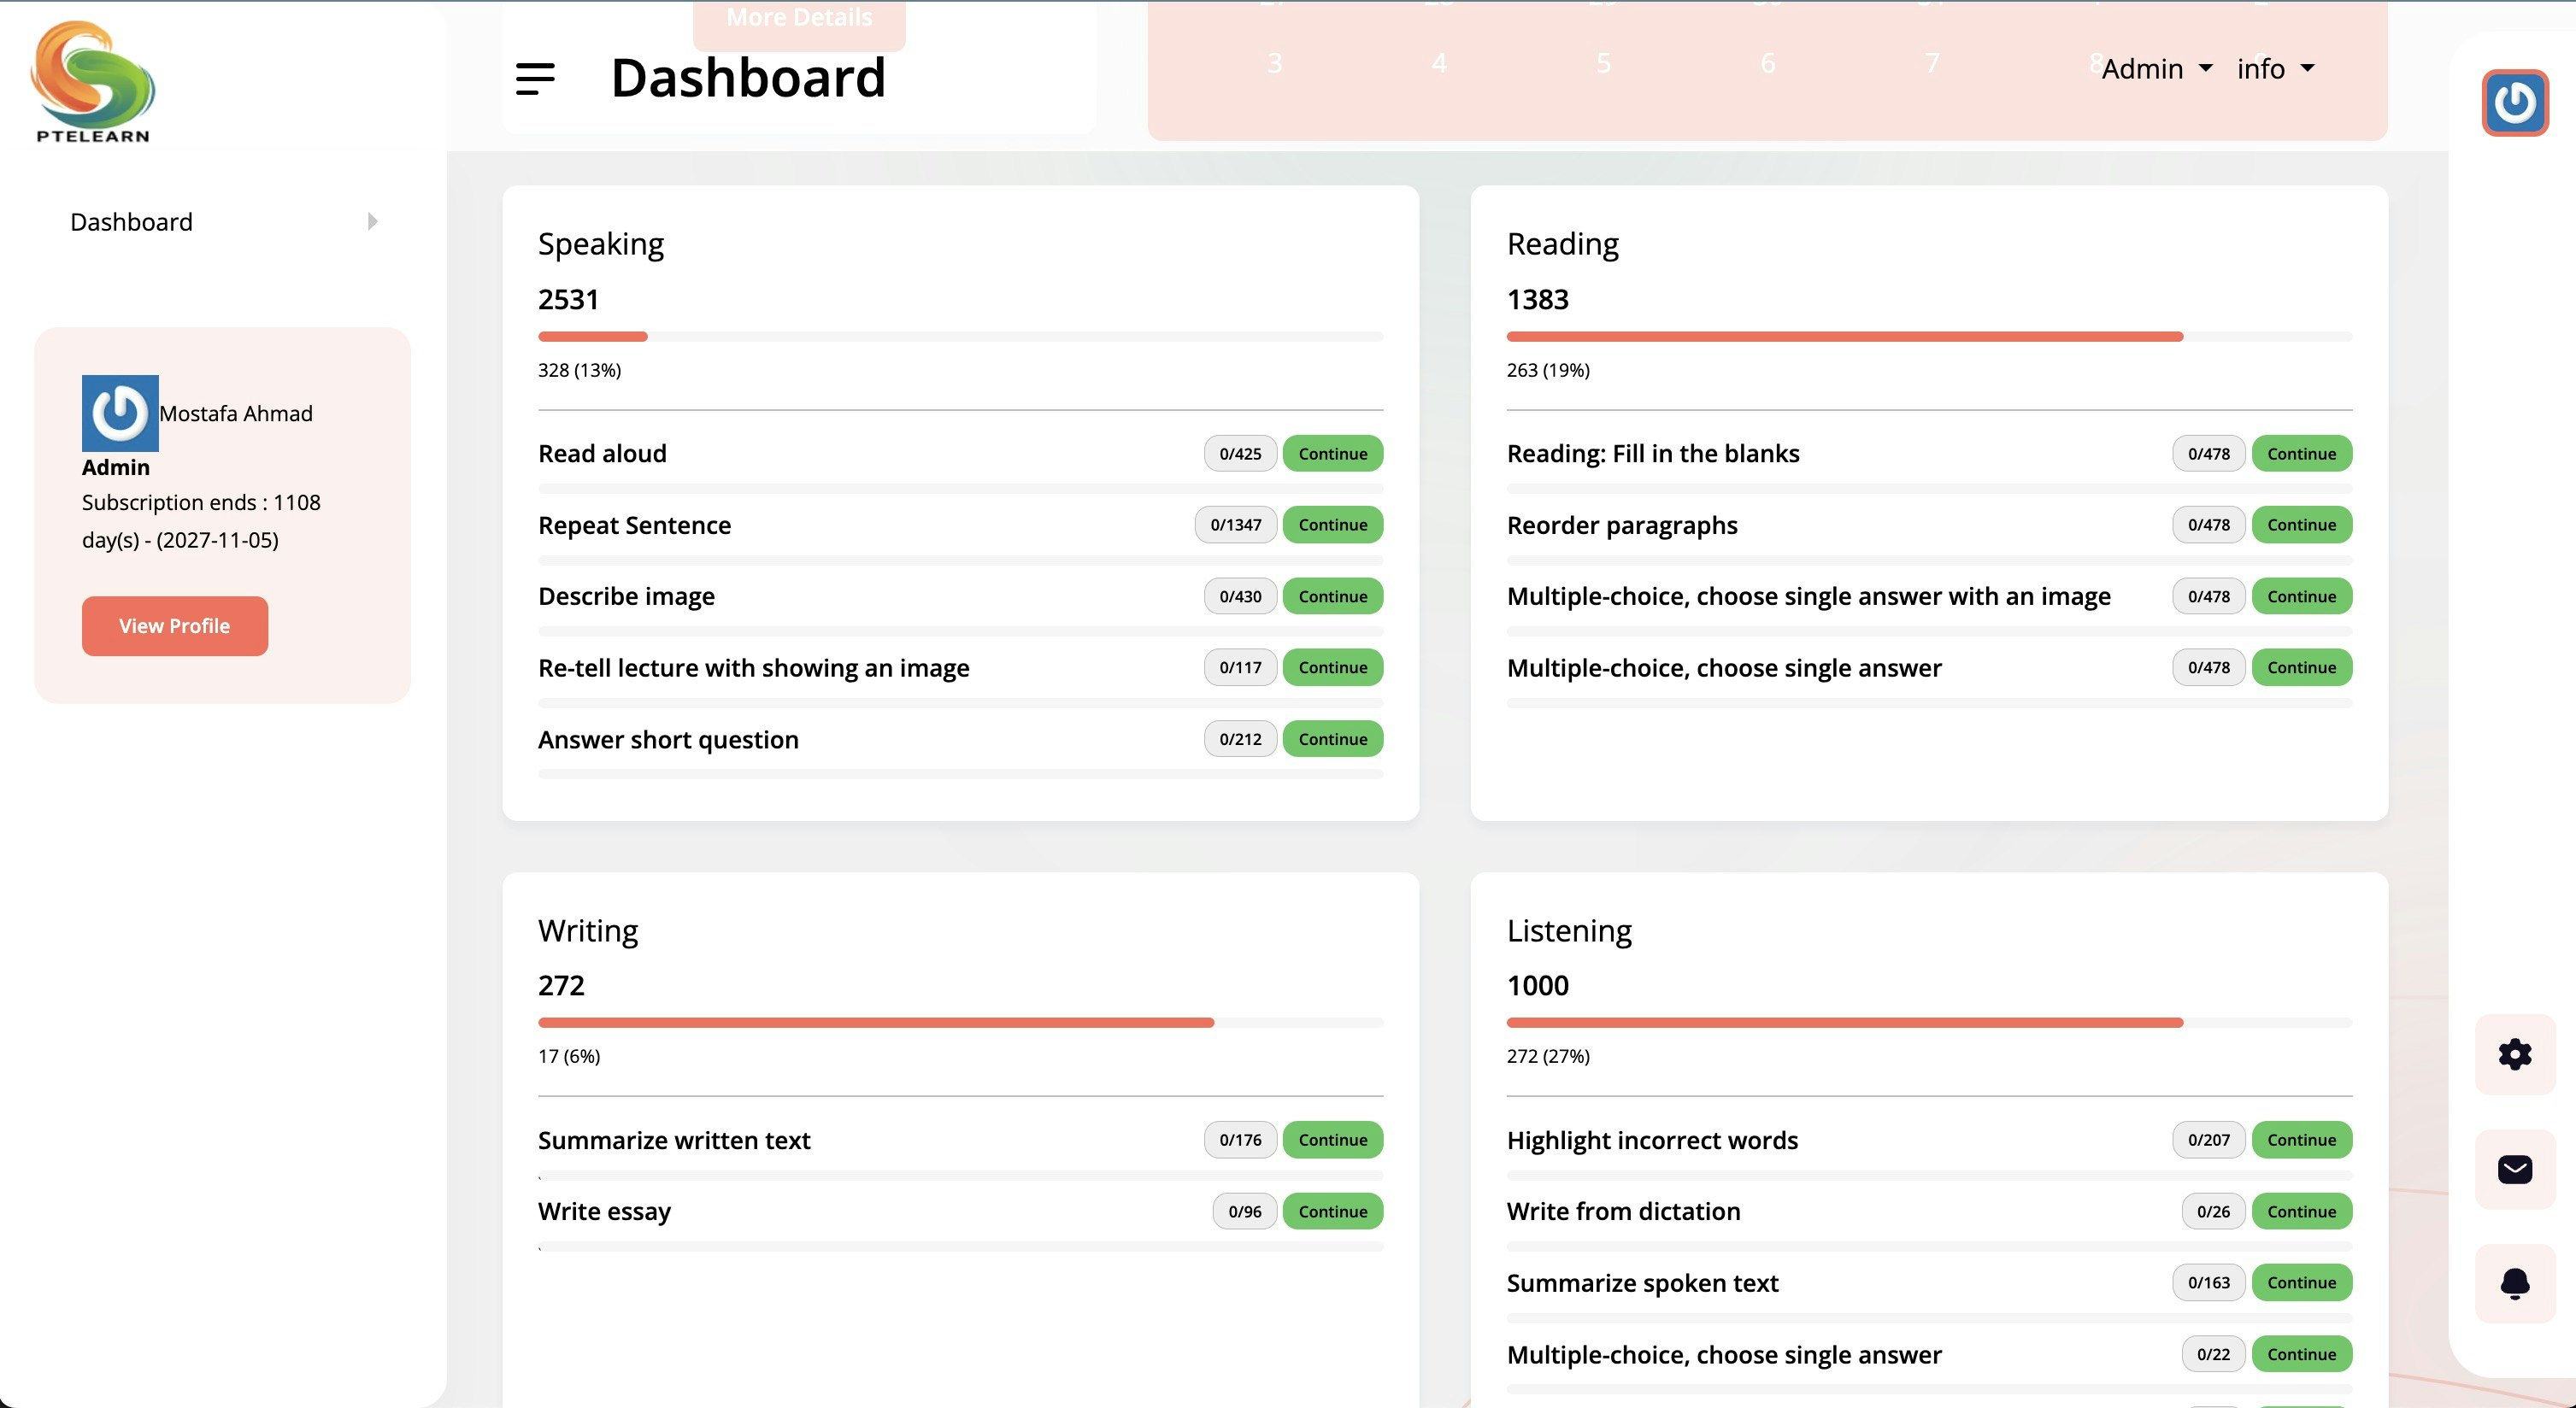Screen dimensions: 2576x1408
Task: Click the More Details button
Action: coord(799,20)
